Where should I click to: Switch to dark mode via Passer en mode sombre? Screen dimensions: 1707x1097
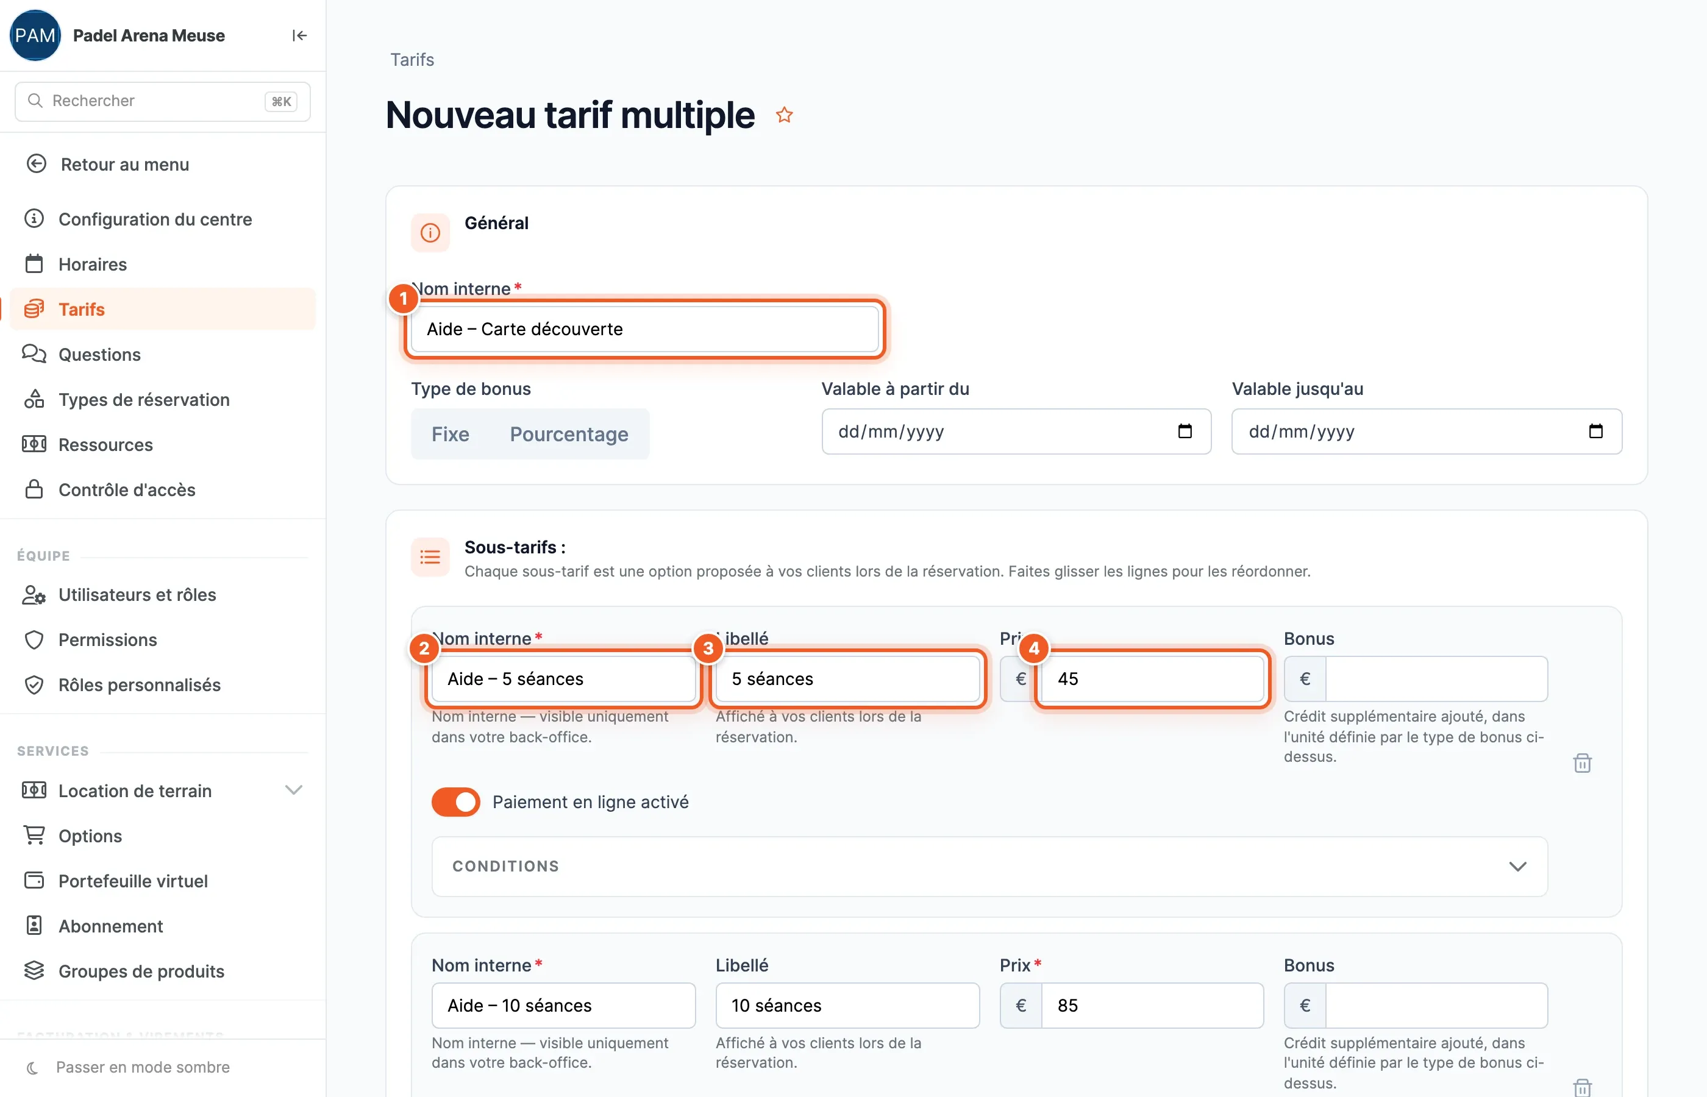[x=143, y=1067]
